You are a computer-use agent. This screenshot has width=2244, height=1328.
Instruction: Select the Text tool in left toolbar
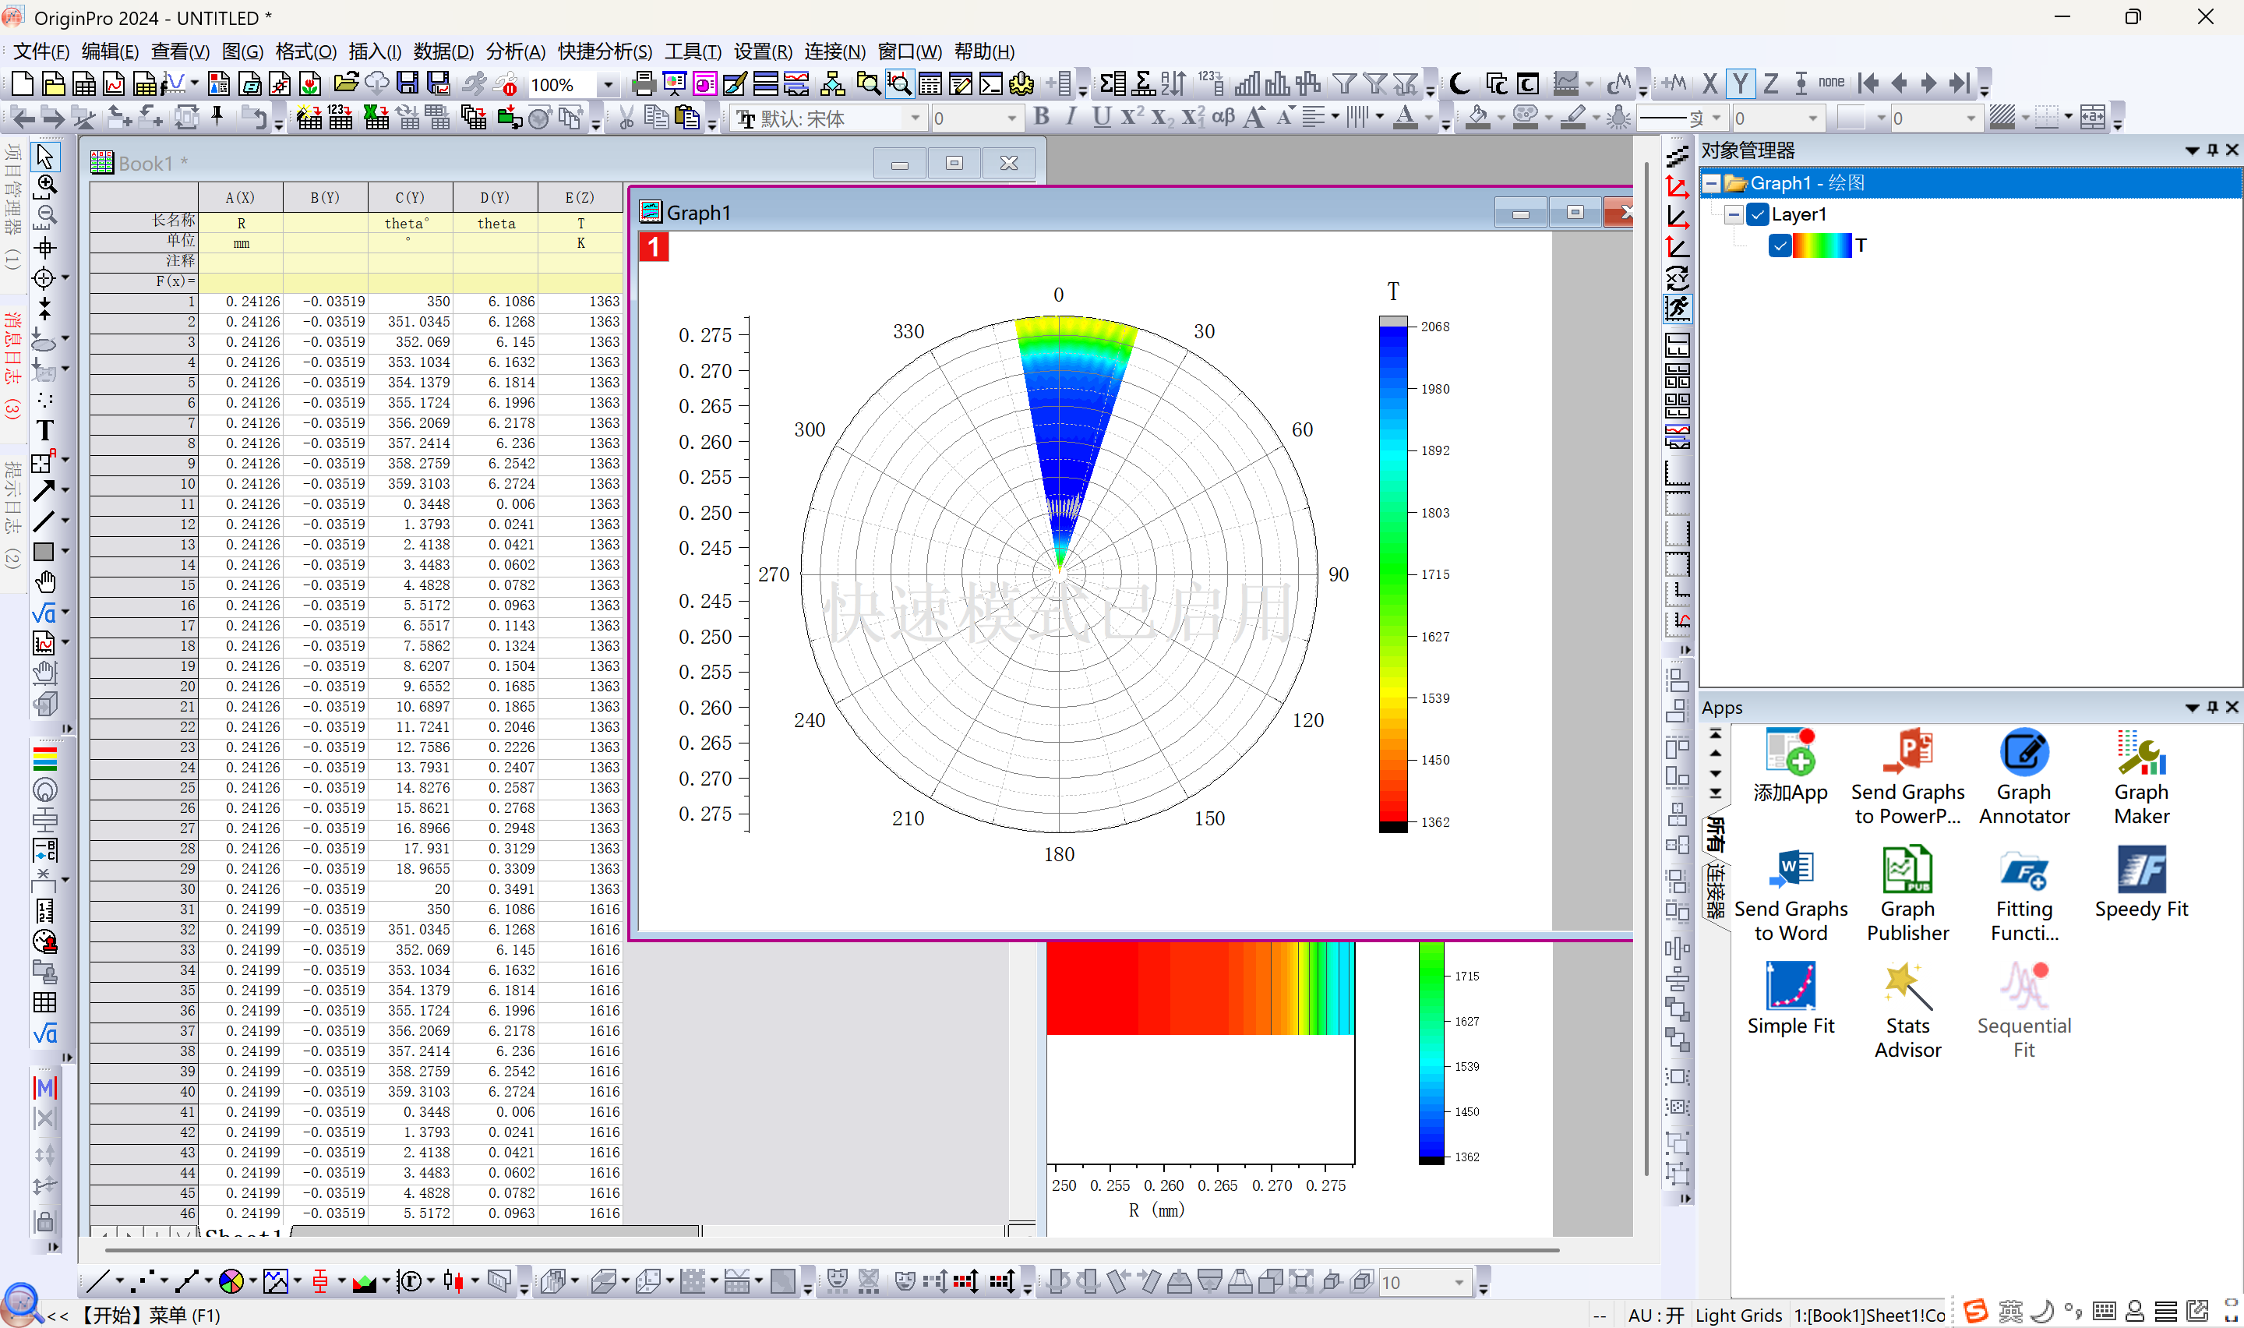[x=44, y=430]
